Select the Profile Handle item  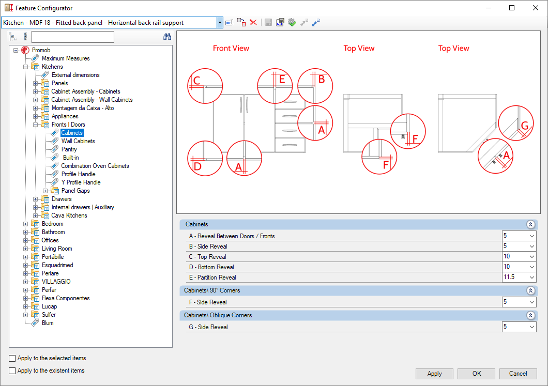tap(78, 174)
